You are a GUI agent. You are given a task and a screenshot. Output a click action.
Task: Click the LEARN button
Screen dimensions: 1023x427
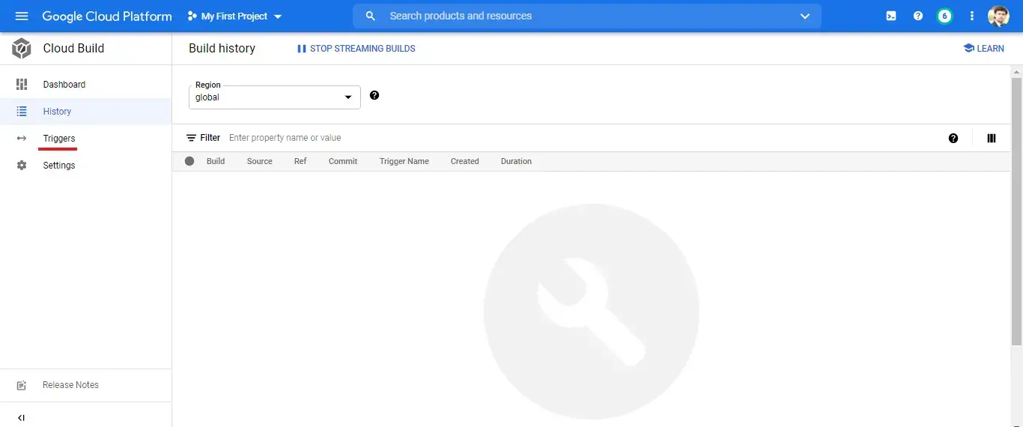[983, 49]
